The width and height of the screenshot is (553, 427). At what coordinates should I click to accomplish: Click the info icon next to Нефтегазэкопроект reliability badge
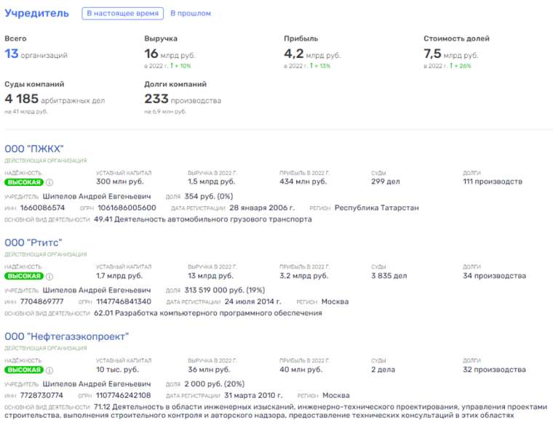(49, 370)
